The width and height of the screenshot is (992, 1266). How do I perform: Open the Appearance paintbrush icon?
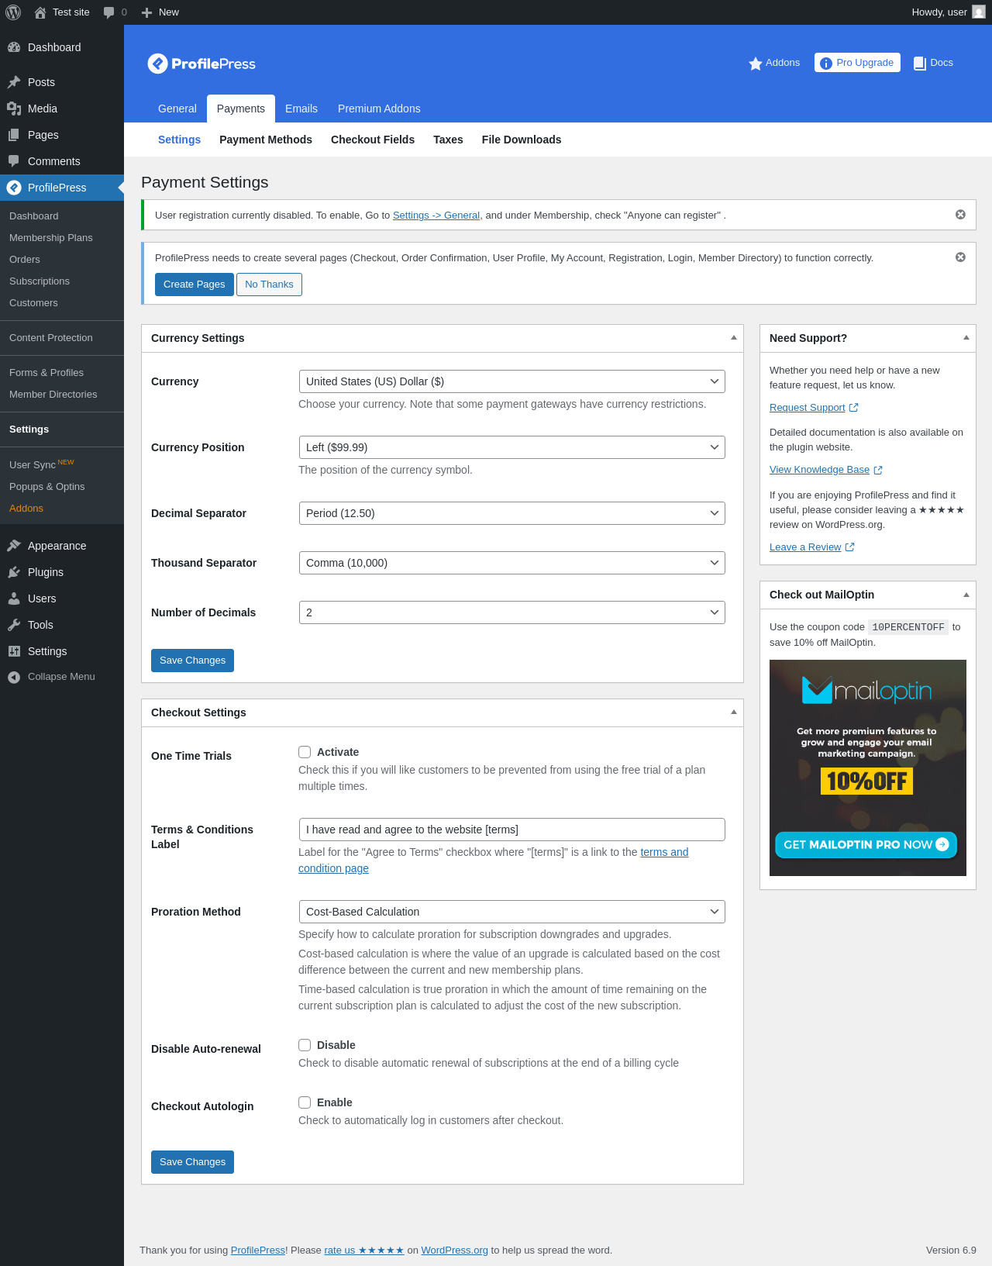point(14,546)
